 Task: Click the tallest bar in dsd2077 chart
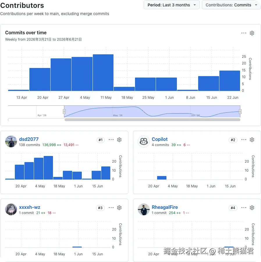pos(48,168)
